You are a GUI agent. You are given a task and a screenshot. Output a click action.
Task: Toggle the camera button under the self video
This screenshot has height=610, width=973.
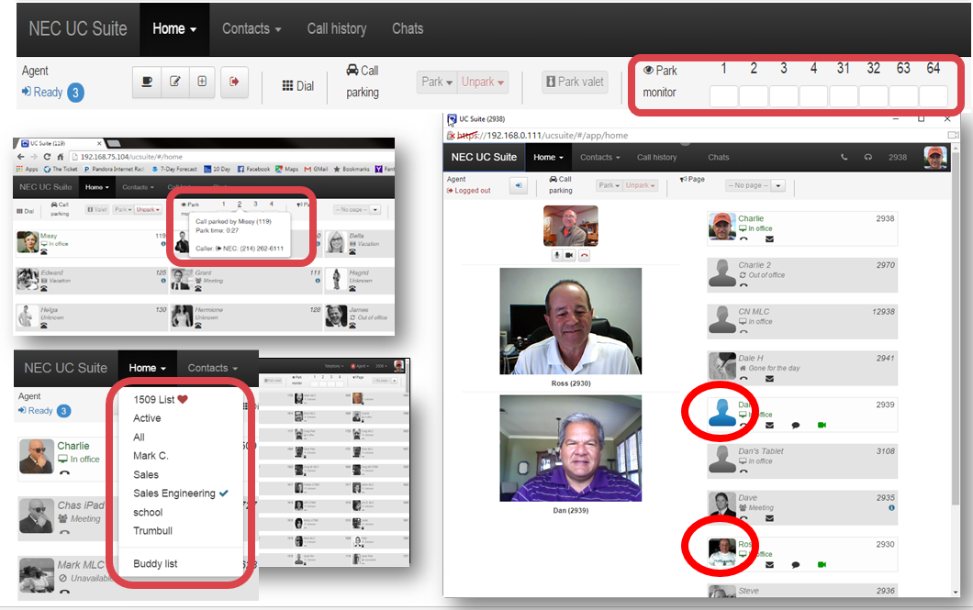(x=569, y=255)
